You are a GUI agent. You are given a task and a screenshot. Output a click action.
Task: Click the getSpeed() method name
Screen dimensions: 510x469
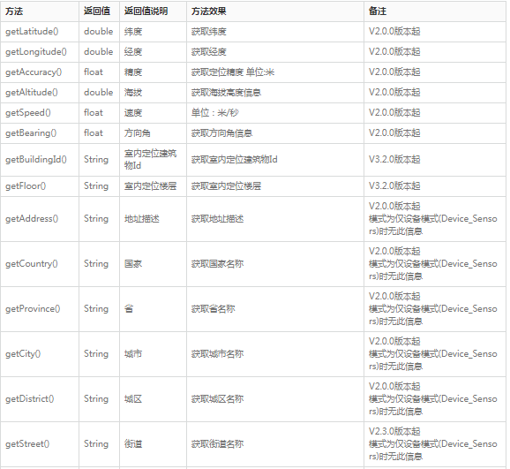[x=28, y=113]
